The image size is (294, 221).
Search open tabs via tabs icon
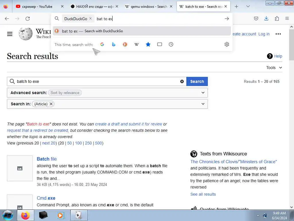(x=160, y=44)
